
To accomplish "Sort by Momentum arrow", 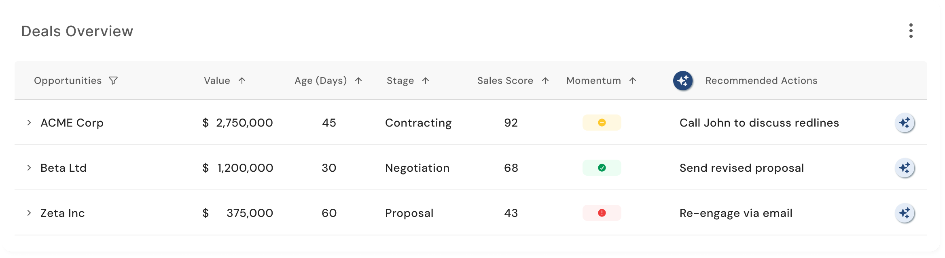I will click(x=633, y=81).
